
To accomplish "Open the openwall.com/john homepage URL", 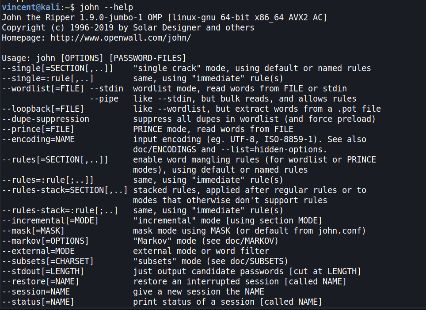I will click(x=121, y=38).
